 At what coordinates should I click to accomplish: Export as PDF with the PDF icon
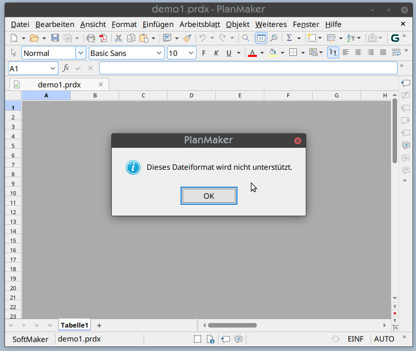tap(103, 38)
